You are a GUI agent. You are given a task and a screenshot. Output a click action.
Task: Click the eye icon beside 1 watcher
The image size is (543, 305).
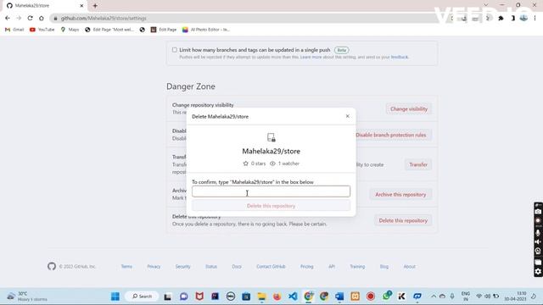click(272, 164)
